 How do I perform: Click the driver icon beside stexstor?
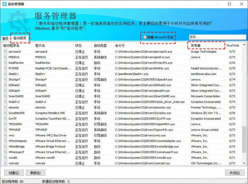(6, 107)
